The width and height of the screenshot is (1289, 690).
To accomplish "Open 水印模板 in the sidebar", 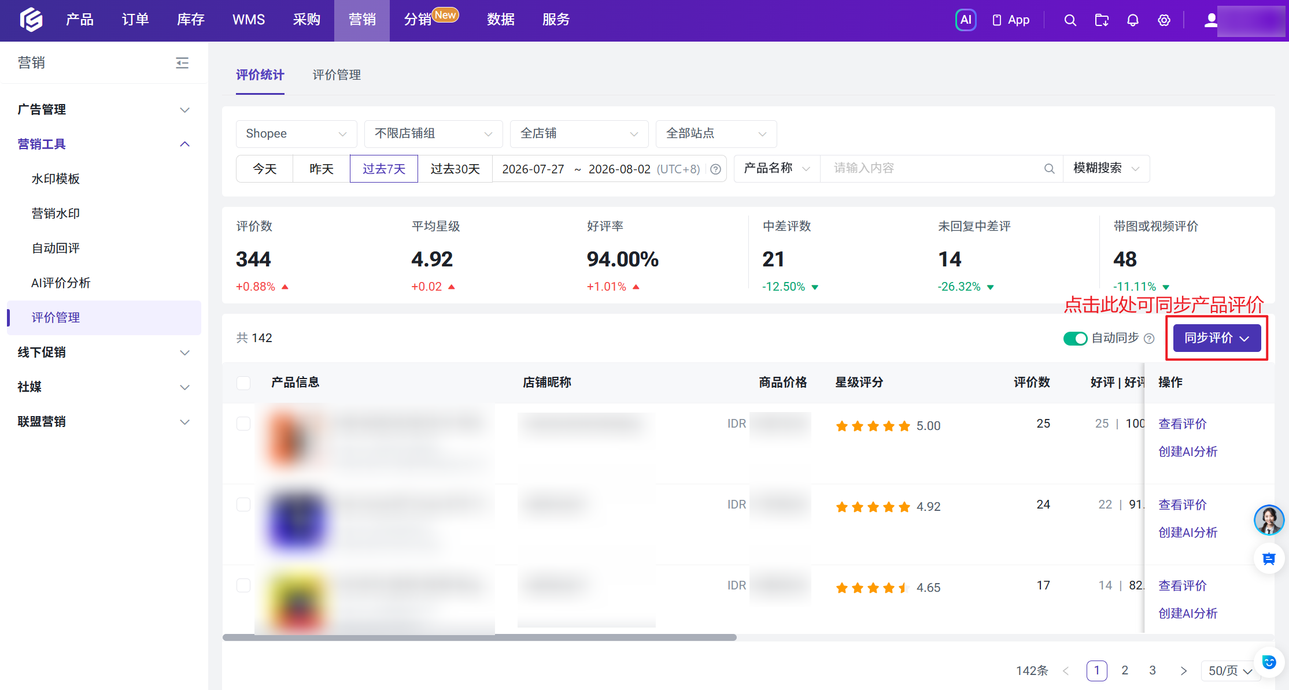I will [56, 179].
